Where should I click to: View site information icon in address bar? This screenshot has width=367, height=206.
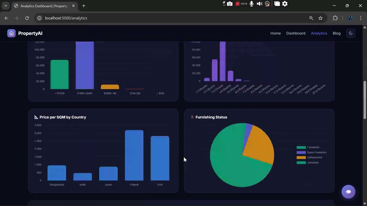(x=39, y=18)
